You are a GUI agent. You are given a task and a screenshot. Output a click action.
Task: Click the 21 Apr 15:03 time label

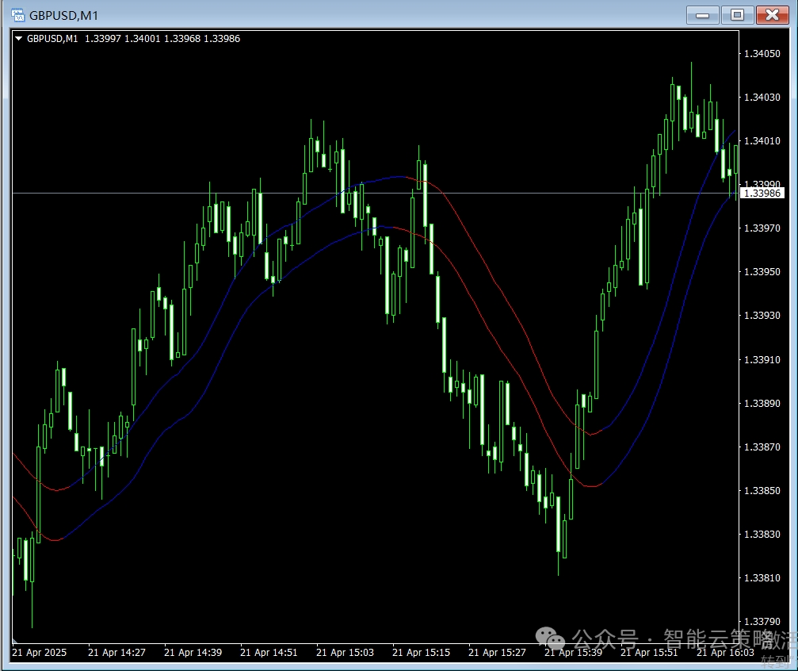[x=345, y=653]
